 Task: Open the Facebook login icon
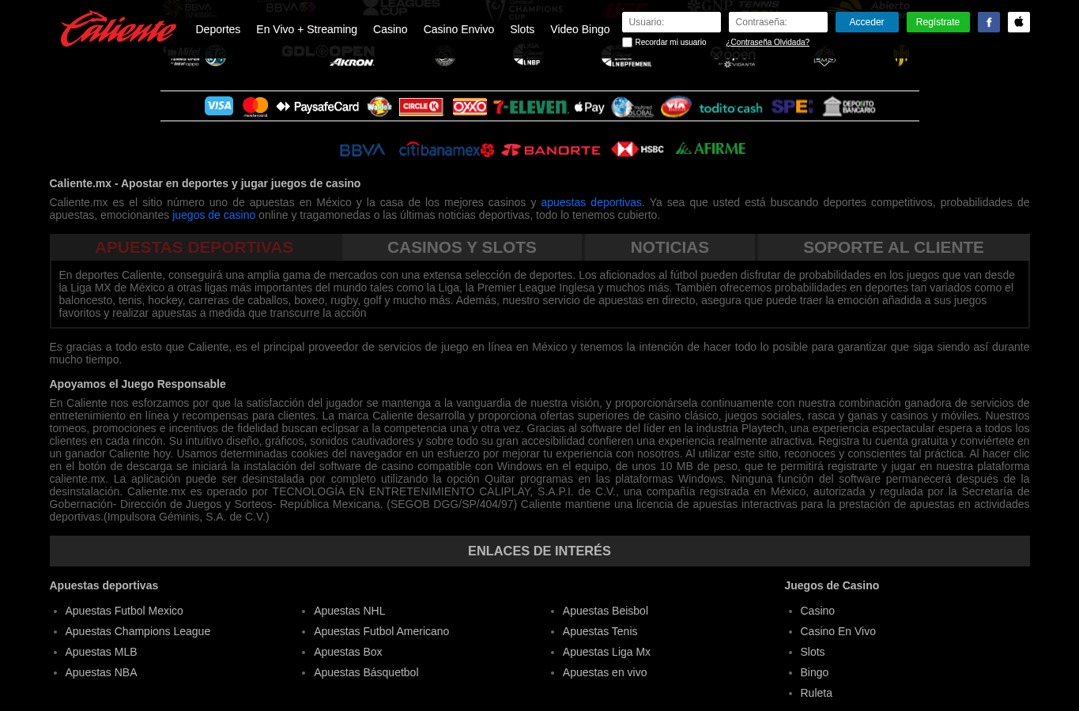tap(989, 22)
